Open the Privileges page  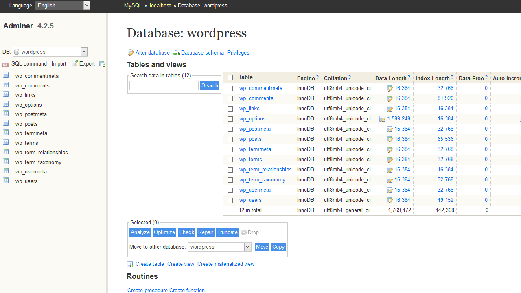pos(238,52)
